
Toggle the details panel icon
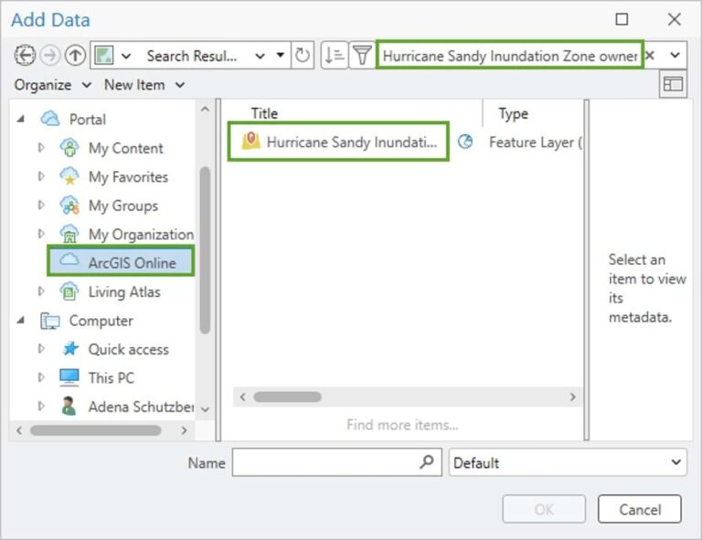click(x=673, y=84)
